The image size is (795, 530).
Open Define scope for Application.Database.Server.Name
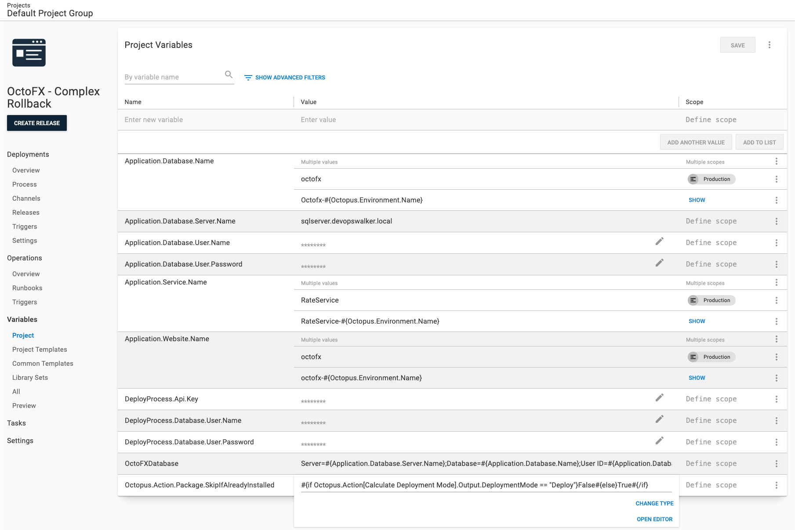pos(711,221)
